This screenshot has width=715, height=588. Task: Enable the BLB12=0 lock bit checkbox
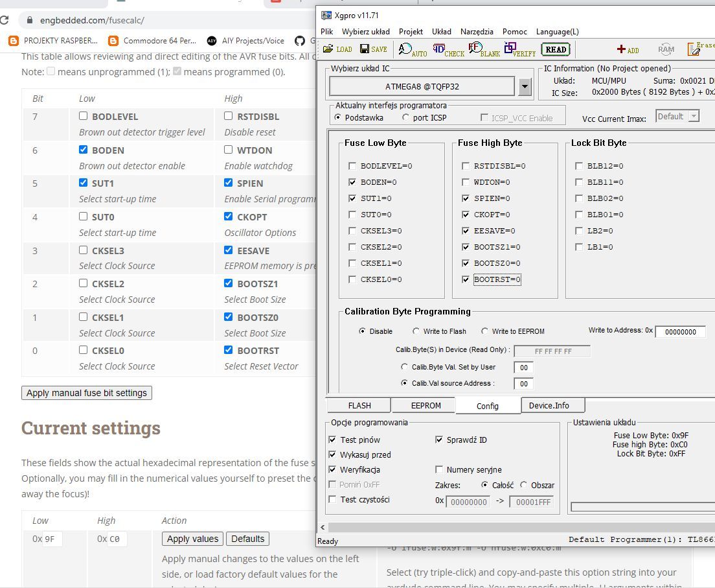[578, 166]
